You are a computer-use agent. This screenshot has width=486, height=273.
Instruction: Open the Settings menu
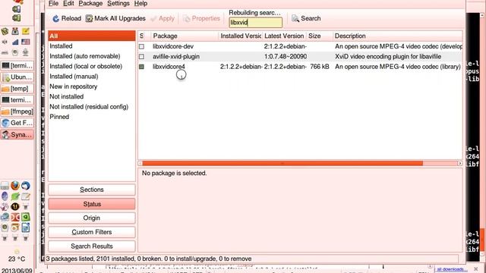(x=118, y=3)
